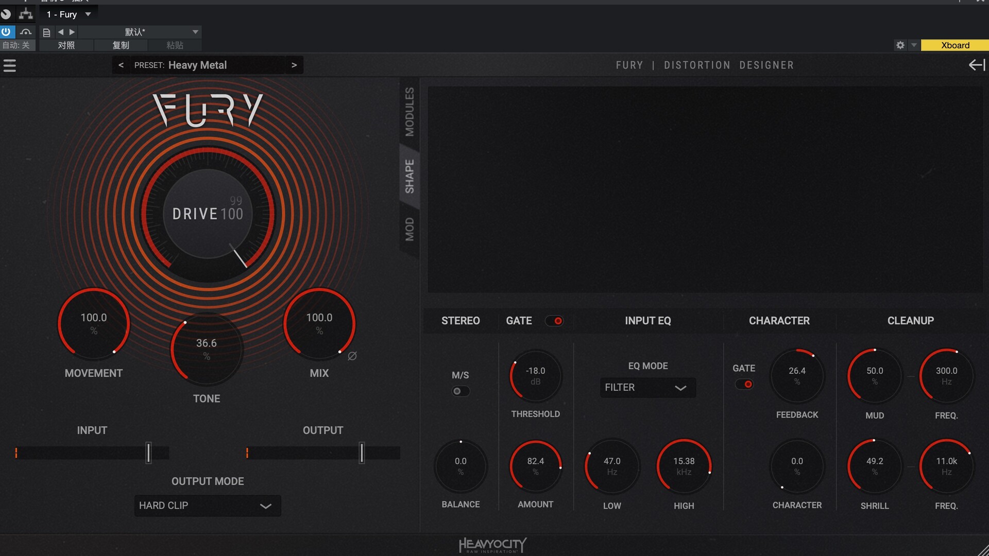Click the sidechain routing icon in header
This screenshot has height=556, width=989.
26,14
